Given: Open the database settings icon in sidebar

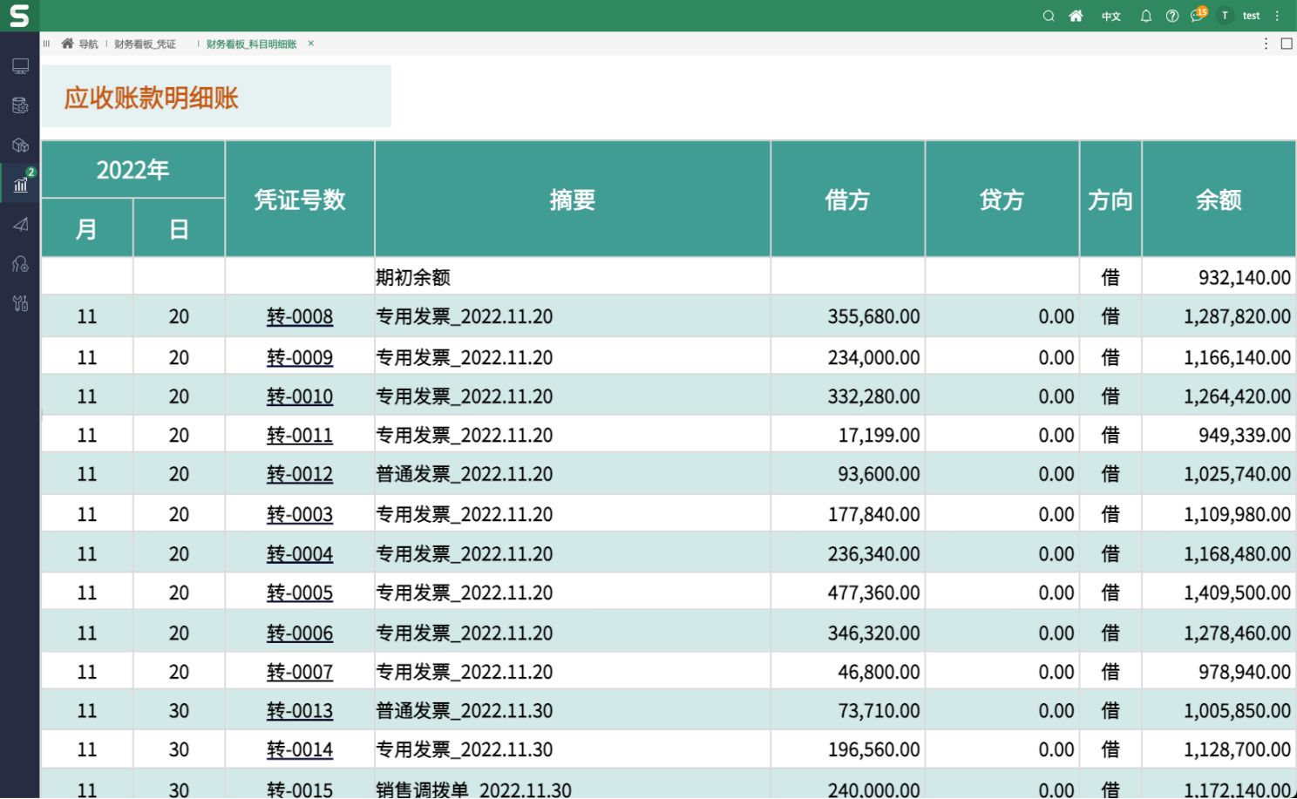Looking at the screenshot, I should (x=20, y=105).
